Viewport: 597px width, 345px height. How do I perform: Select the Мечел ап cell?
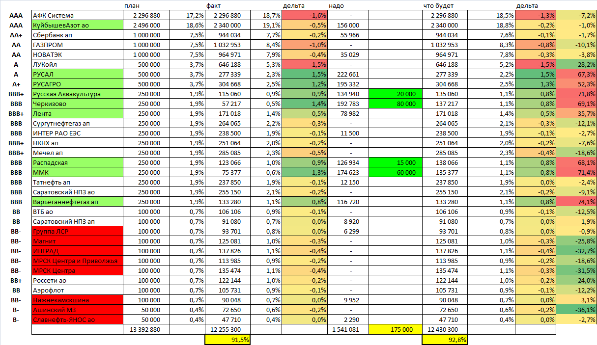click(77, 153)
